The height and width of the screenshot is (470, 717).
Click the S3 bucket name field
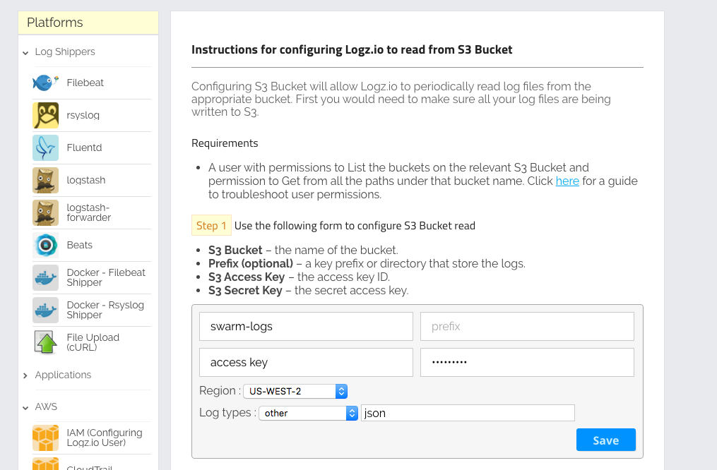tap(306, 326)
